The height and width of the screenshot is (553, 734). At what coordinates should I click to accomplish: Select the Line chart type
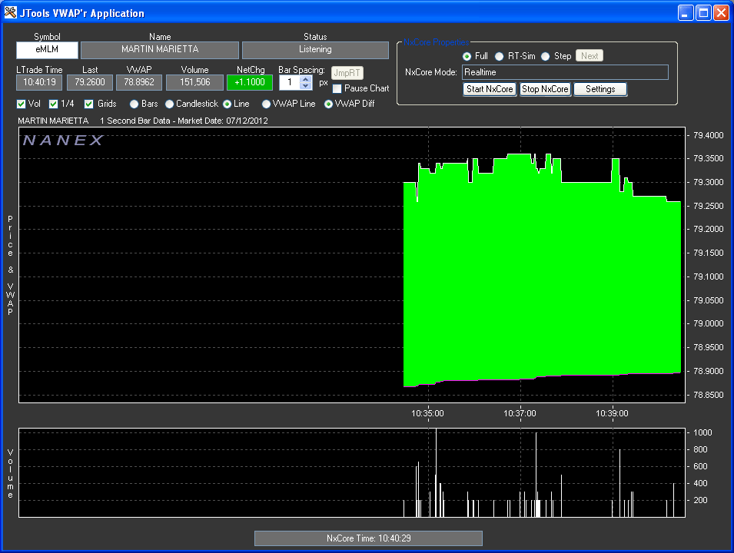coord(227,104)
